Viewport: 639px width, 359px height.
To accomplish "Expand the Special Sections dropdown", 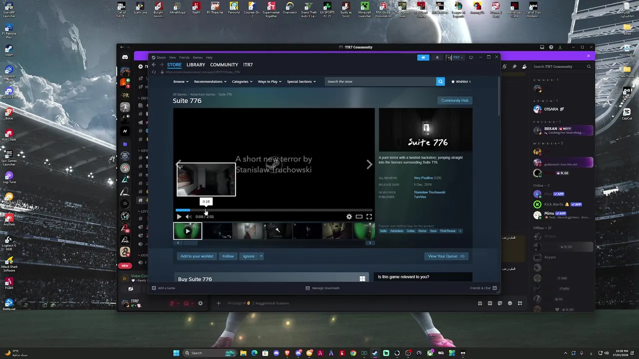I will [x=301, y=81].
